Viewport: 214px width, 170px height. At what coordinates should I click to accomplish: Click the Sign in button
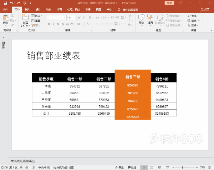pyautogui.click(x=169, y=3)
